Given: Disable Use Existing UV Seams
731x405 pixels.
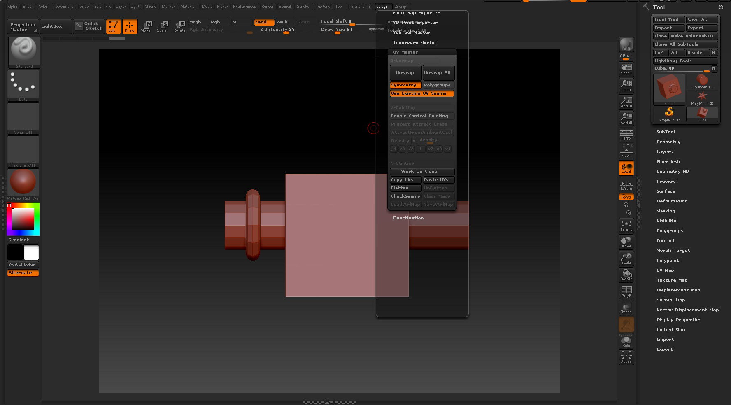Looking at the screenshot, I should click(421, 93).
